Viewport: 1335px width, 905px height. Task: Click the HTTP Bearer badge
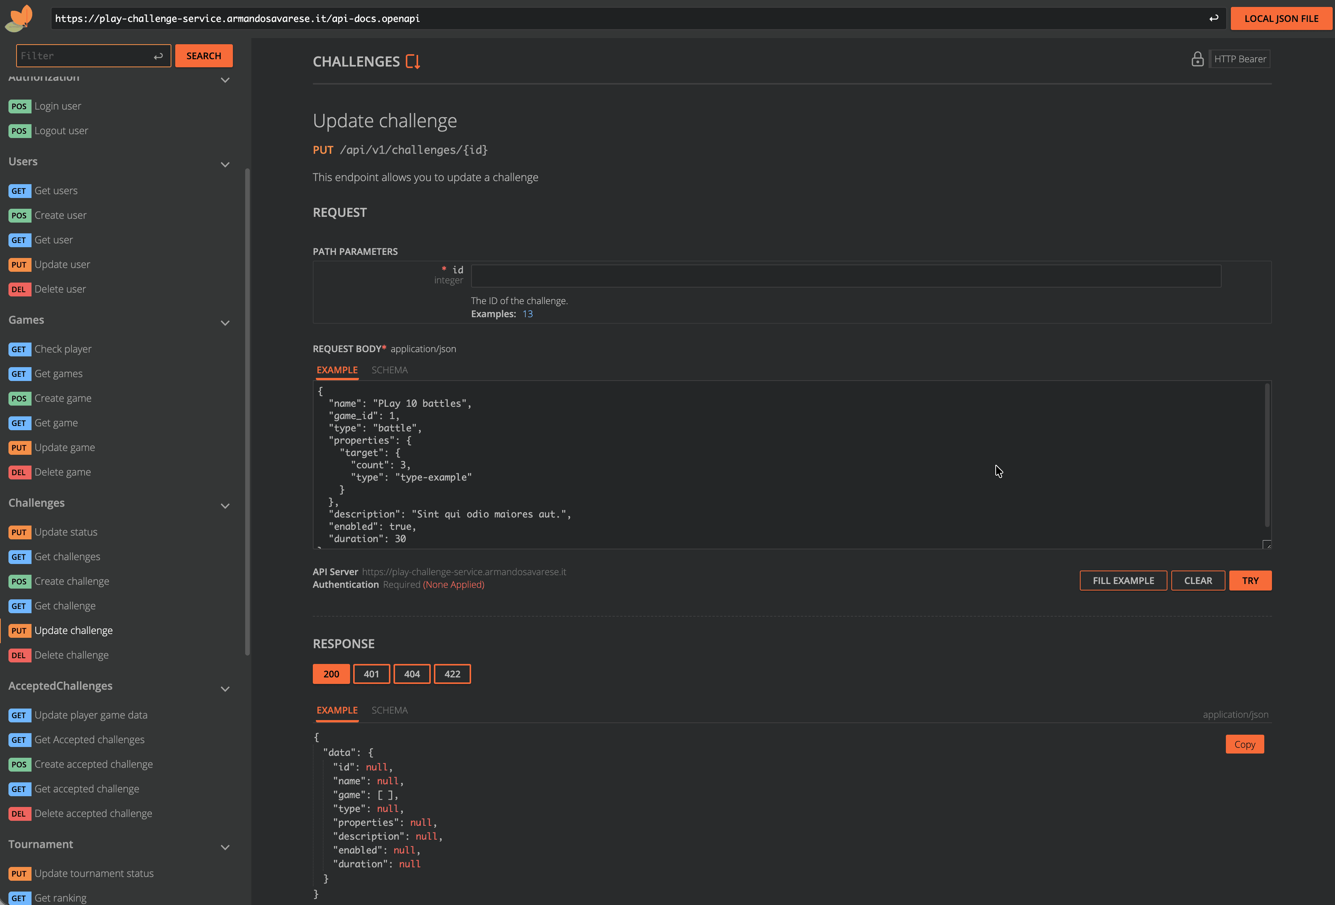pos(1240,59)
